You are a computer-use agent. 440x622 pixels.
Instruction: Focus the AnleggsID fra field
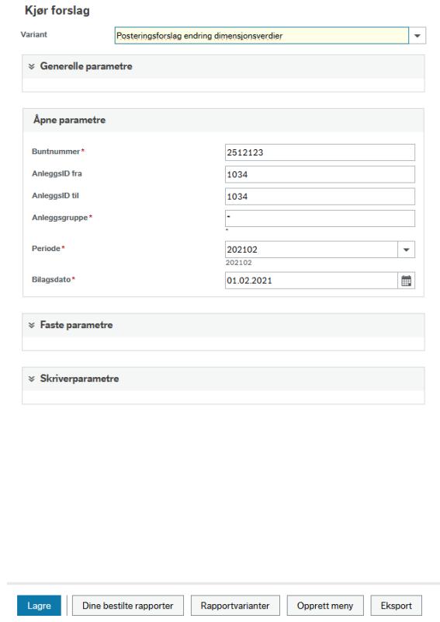click(x=320, y=174)
